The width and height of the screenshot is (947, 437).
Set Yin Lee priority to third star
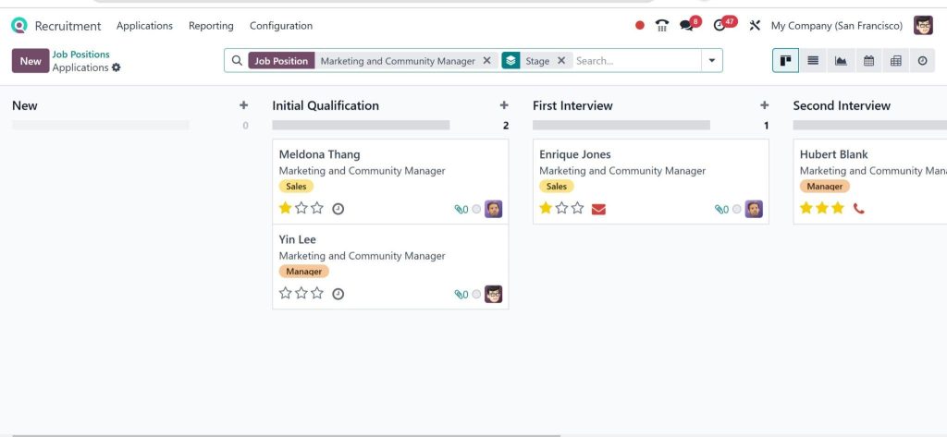click(317, 294)
